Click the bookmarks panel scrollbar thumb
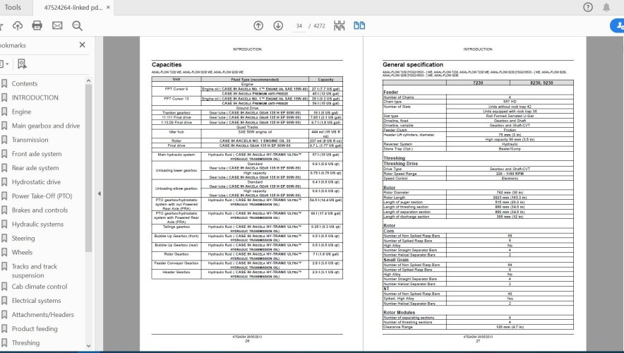This screenshot has width=624, height=353. point(88,168)
